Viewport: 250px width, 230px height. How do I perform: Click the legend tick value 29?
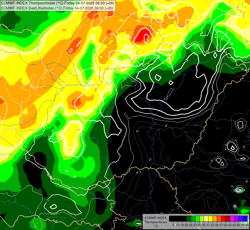(199, 225)
